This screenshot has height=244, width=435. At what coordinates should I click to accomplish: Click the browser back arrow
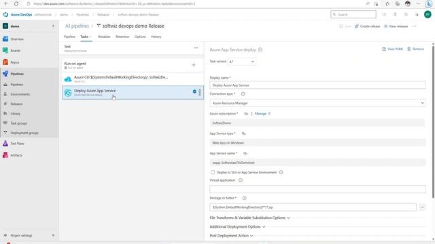6,4
